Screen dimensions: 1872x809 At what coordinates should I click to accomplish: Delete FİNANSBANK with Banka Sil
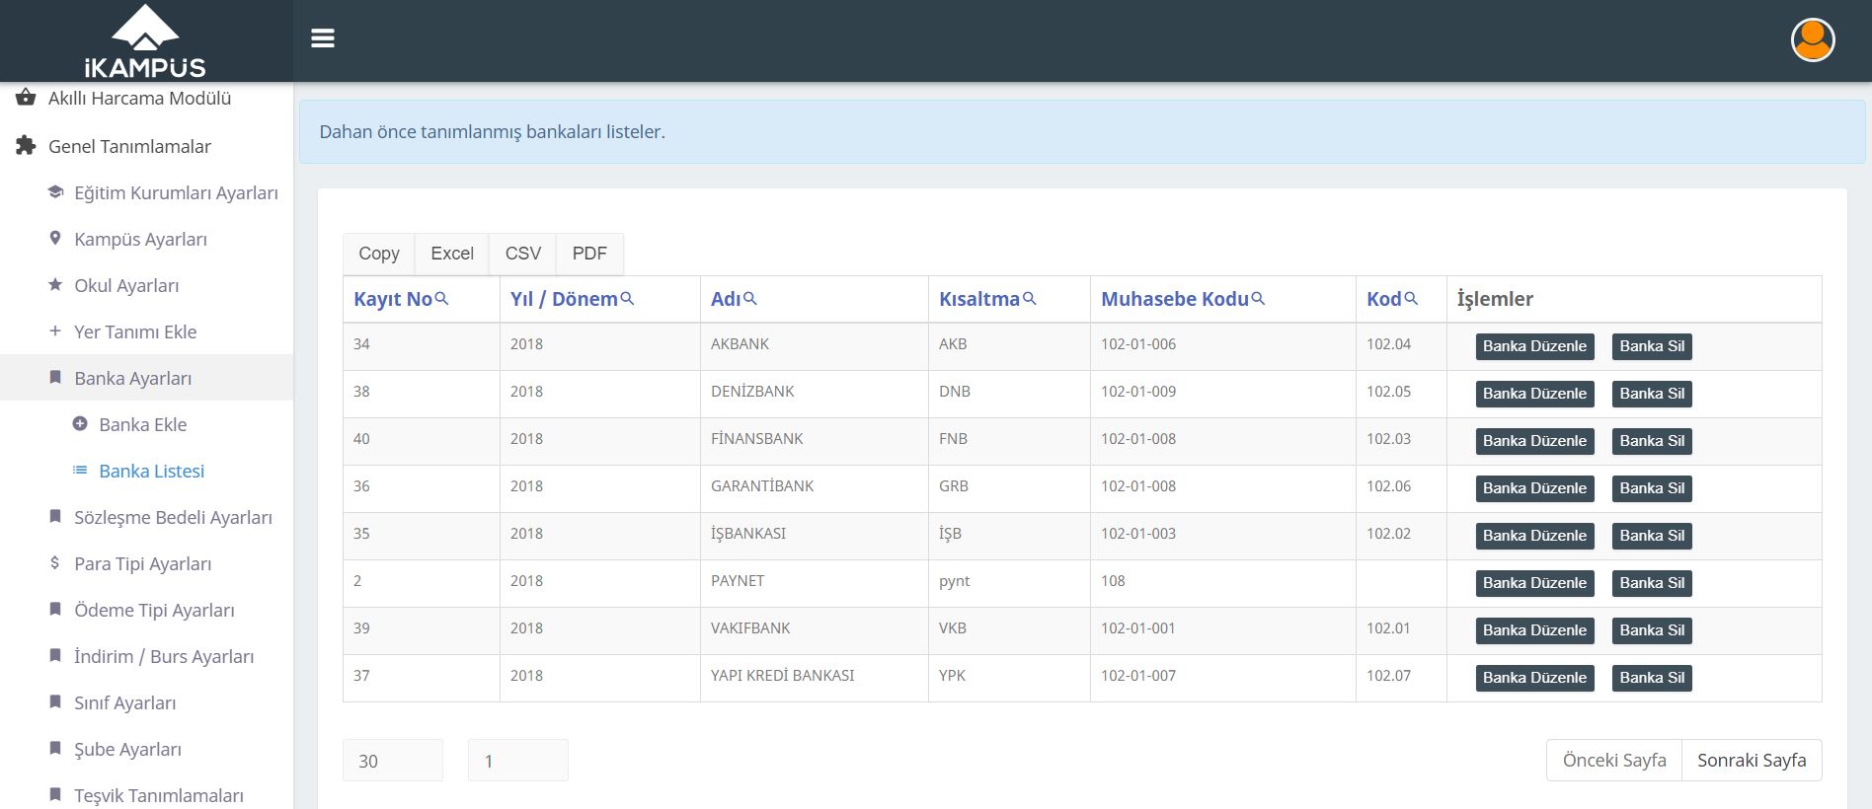coord(1652,441)
